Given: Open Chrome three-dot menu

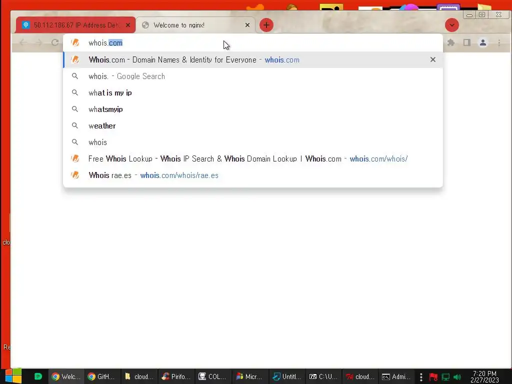Looking at the screenshot, I should pos(499,42).
